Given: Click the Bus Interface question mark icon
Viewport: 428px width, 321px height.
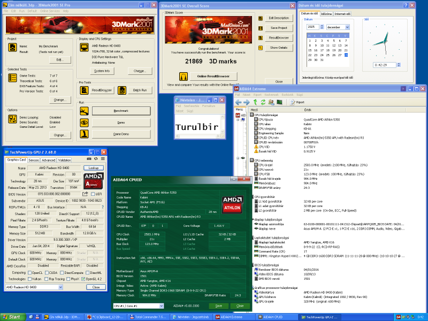Looking at the screenshot, I should point(103,207).
